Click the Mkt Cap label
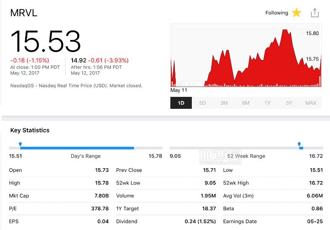Image resolution: width=330 pixels, height=230 pixels. (19, 196)
